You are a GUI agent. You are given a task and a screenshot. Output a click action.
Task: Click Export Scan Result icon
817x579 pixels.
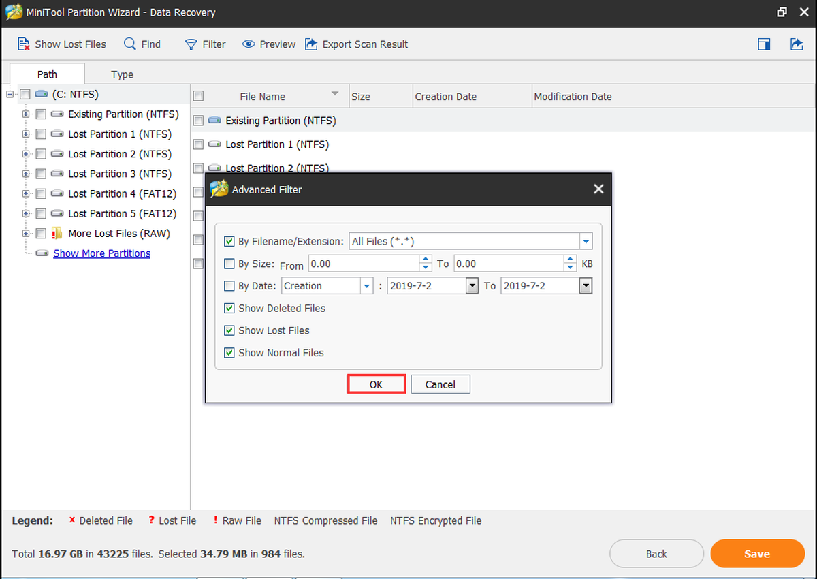(311, 44)
